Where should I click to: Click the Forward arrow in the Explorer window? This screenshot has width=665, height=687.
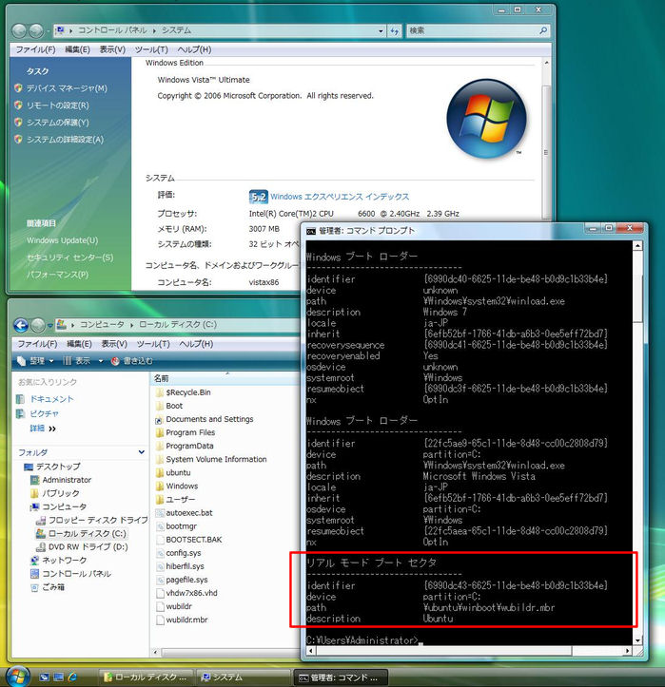coord(38,325)
